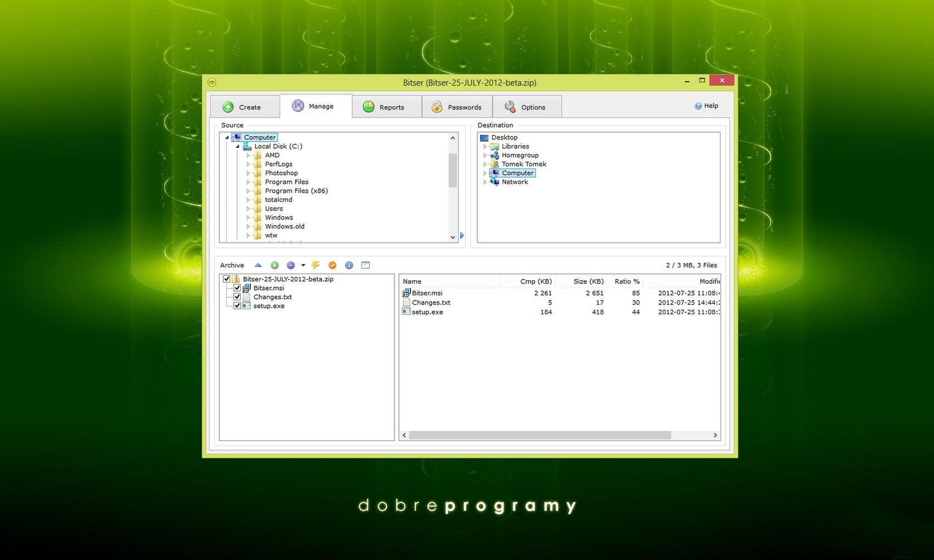Select setup.exe in the archive tree
Screen dimensions: 934x560
click(269, 306)
